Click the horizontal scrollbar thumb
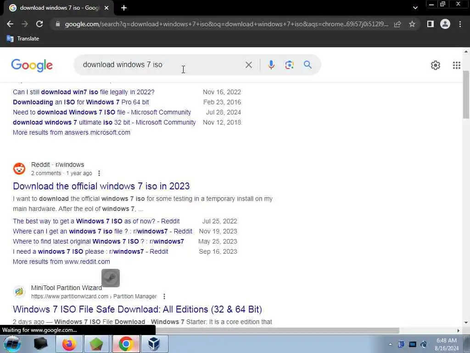 point(277,330)
